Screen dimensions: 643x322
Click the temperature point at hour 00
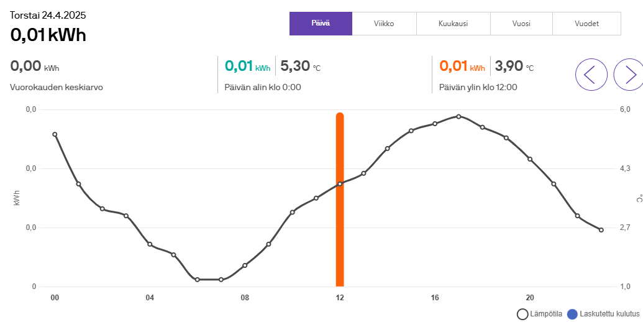(x=55, y=134)
